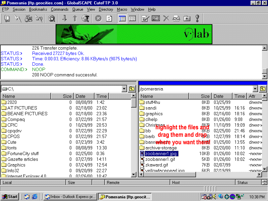Click the download arrow toolbar icon
The width and height of the screenshot is (268, 201).
65,18
